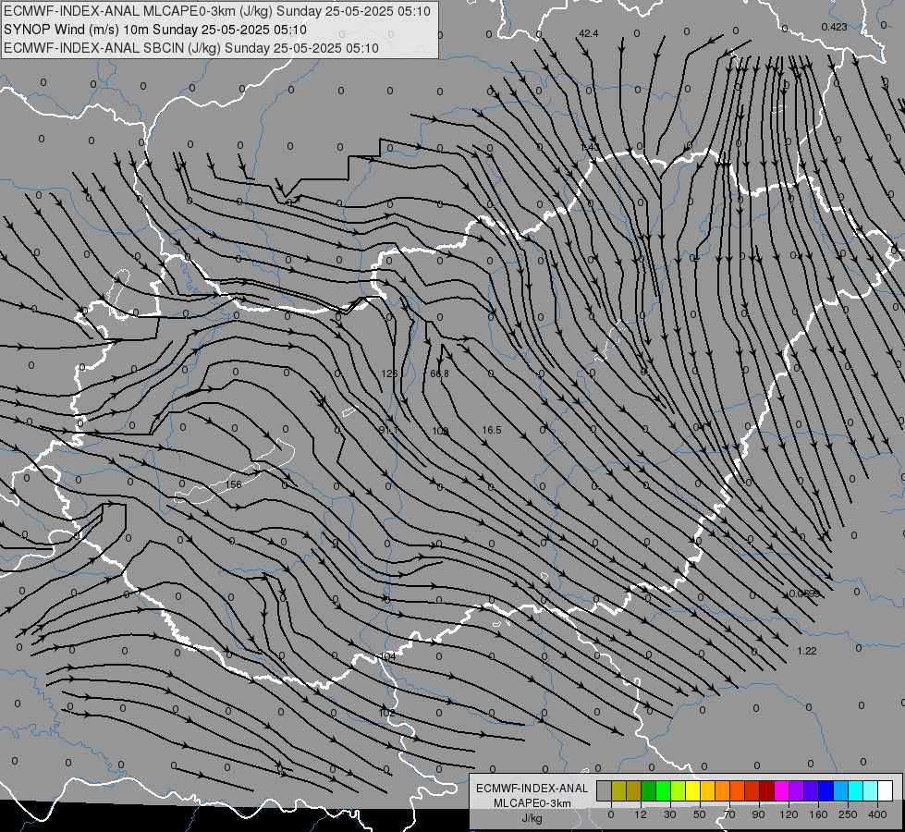Screen dimensions: 905x832
Task: Click the dark red legend swatch
Action: coord(767,790)
